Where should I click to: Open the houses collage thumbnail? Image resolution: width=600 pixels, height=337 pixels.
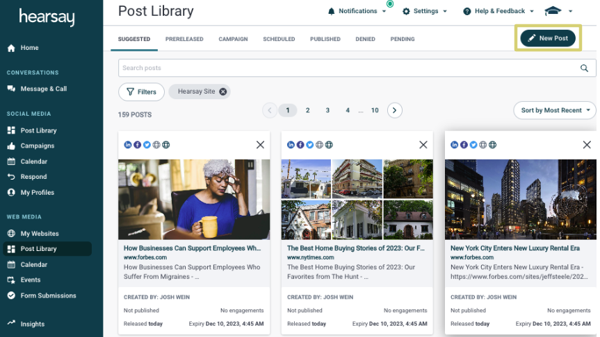tap(357, 199)
